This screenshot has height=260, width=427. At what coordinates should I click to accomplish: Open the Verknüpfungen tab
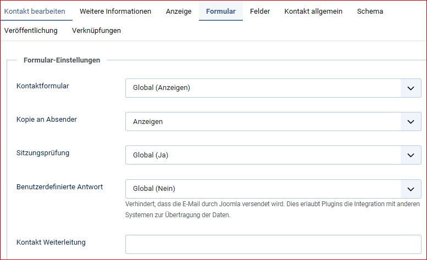click(96, 31)
